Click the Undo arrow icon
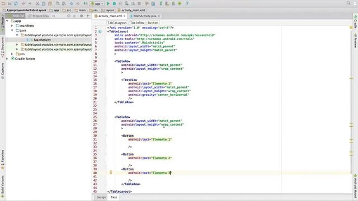The height and width of the screenshot is (201, 358). point(23,3)
